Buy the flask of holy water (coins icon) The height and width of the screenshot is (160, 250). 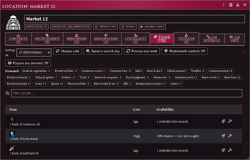coord(223,136)
